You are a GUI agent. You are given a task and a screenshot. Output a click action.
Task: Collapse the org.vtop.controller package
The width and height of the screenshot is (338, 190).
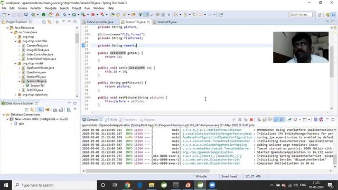15,41
